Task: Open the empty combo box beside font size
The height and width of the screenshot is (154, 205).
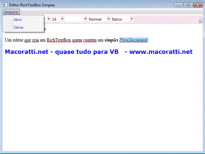Action: [76, 19]
